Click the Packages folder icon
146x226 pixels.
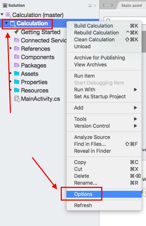point(17,65)
